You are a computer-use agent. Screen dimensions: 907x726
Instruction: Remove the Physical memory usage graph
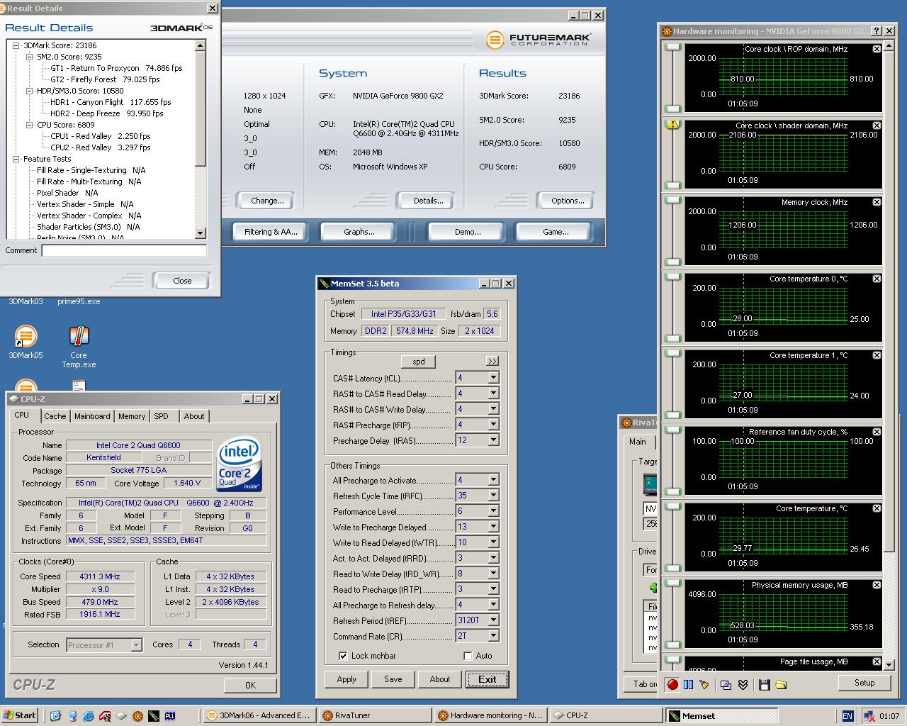pyautogui.click(x=877, y=585)
